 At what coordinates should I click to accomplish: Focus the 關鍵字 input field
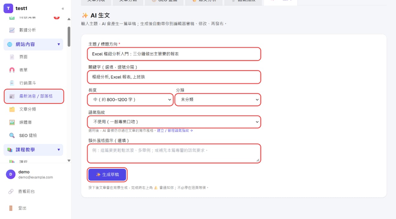(174, 77)
